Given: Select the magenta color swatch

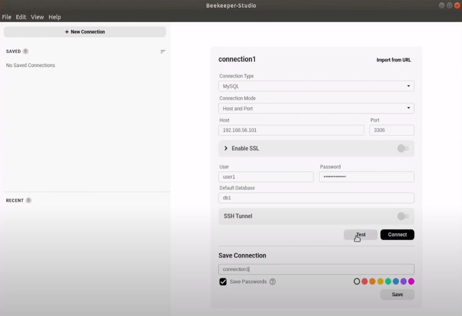Looking at the screenshot, I should point(411,282).
